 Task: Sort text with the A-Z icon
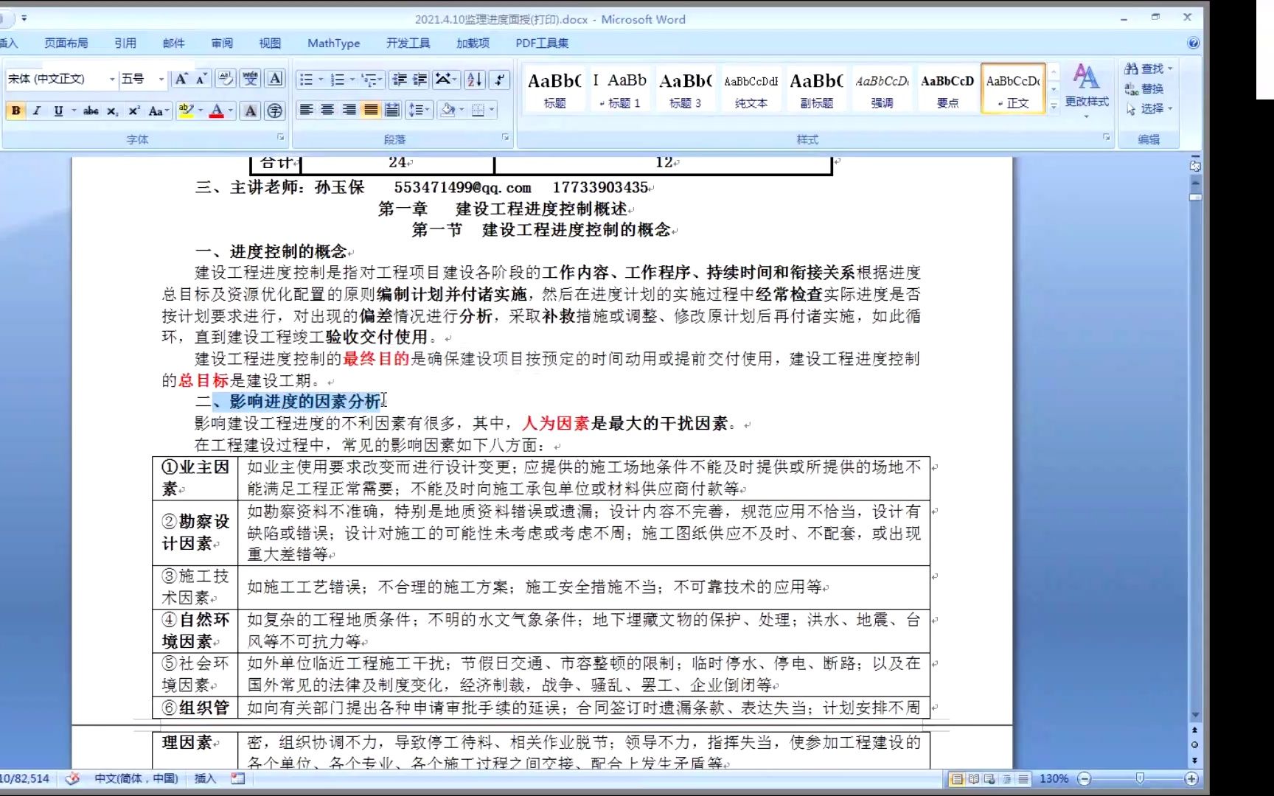(x=475, y=79)
